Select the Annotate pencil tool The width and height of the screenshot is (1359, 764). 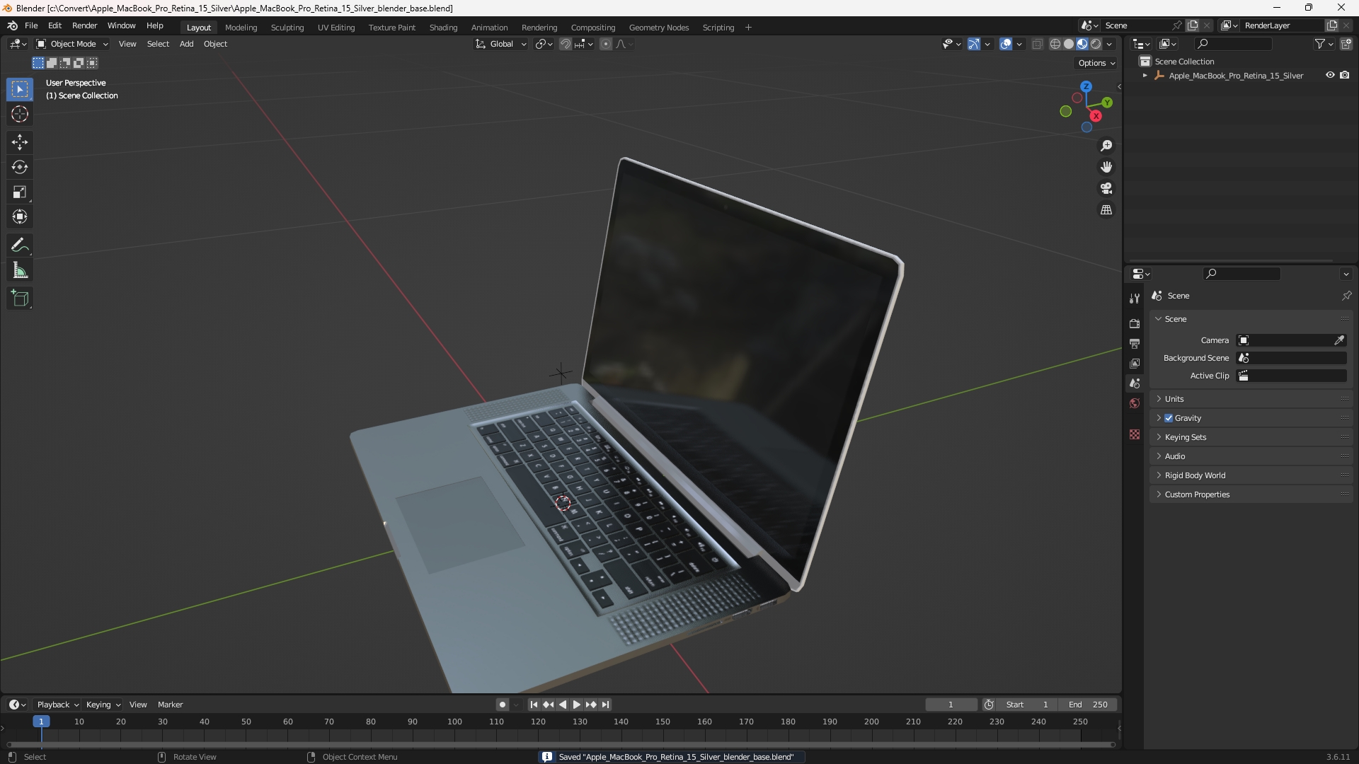[20, 245]
